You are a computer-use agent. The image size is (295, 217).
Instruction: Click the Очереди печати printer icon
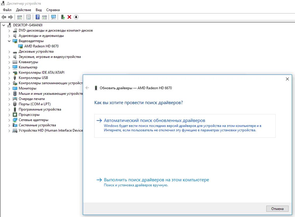click(x=15, y=99)
